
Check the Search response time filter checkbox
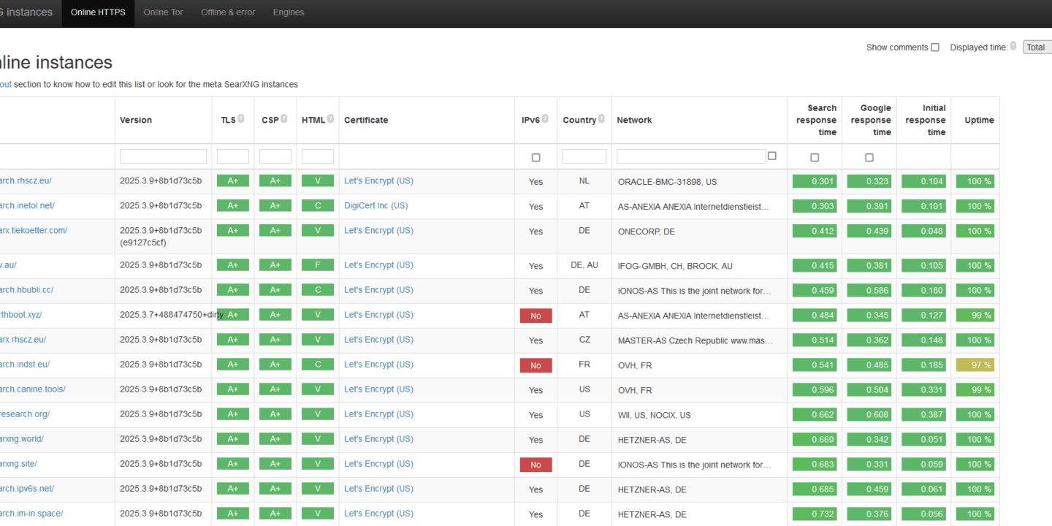815,158
